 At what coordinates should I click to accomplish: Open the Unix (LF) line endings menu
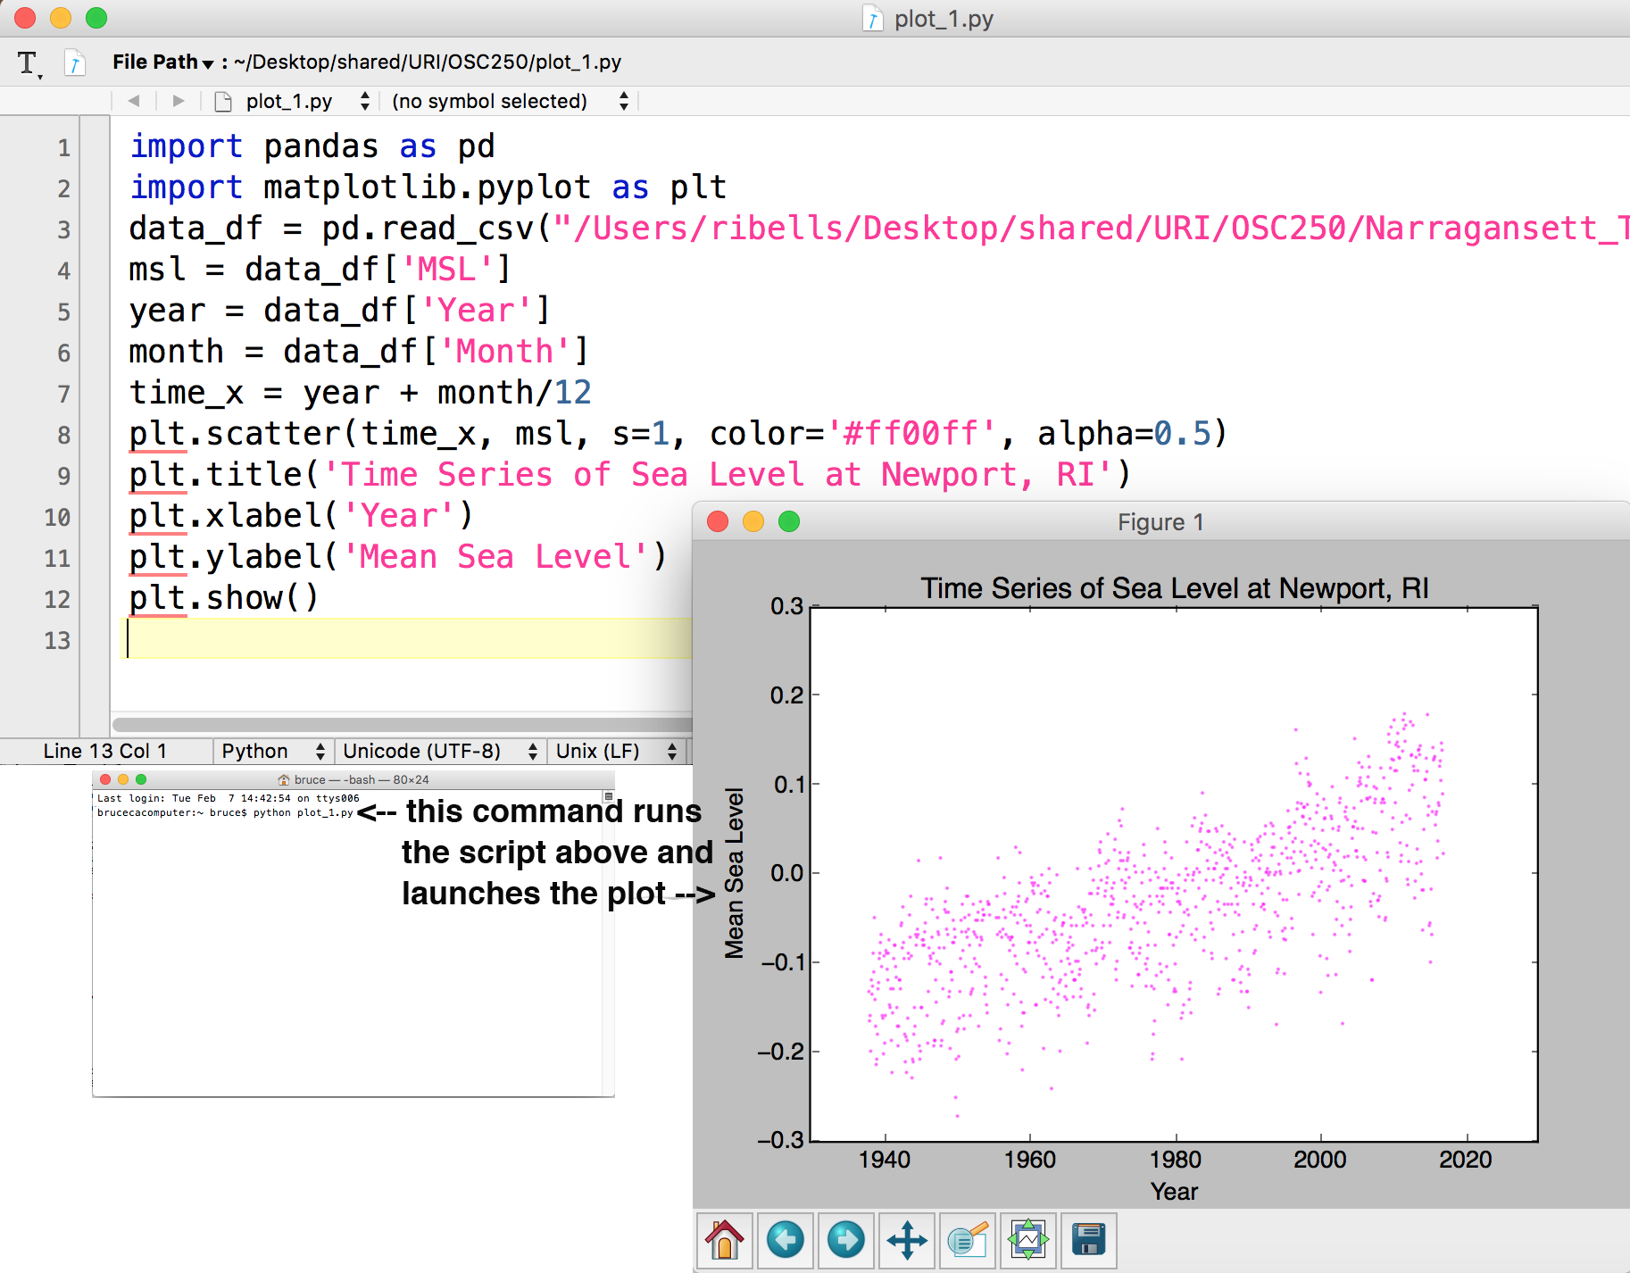pyautogui.click(x=616, y=751)
